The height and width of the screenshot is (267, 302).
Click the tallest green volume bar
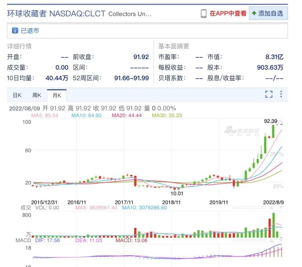pos(273,225)
